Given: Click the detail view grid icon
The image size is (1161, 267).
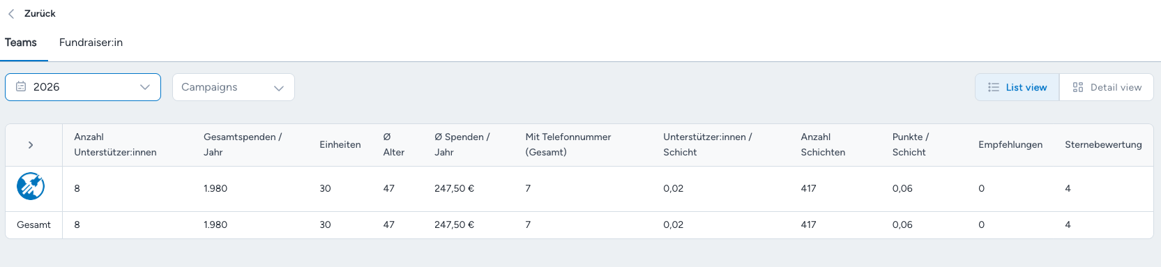Looking at the screenshot, I should (x=1078, y=88).
